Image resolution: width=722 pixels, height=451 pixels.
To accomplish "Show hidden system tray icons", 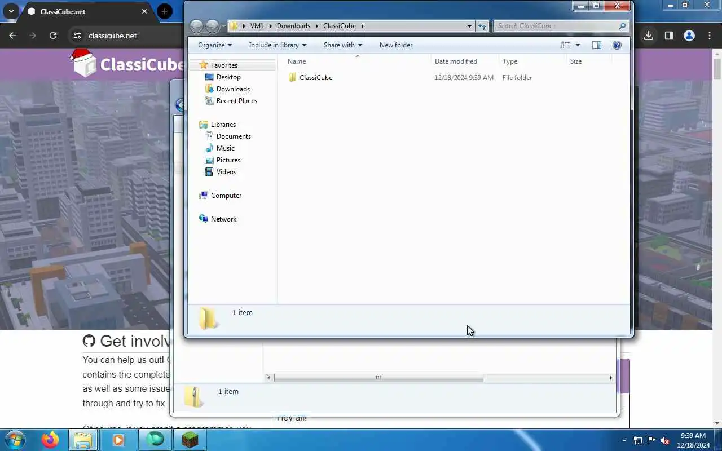I will coord(624,440).
